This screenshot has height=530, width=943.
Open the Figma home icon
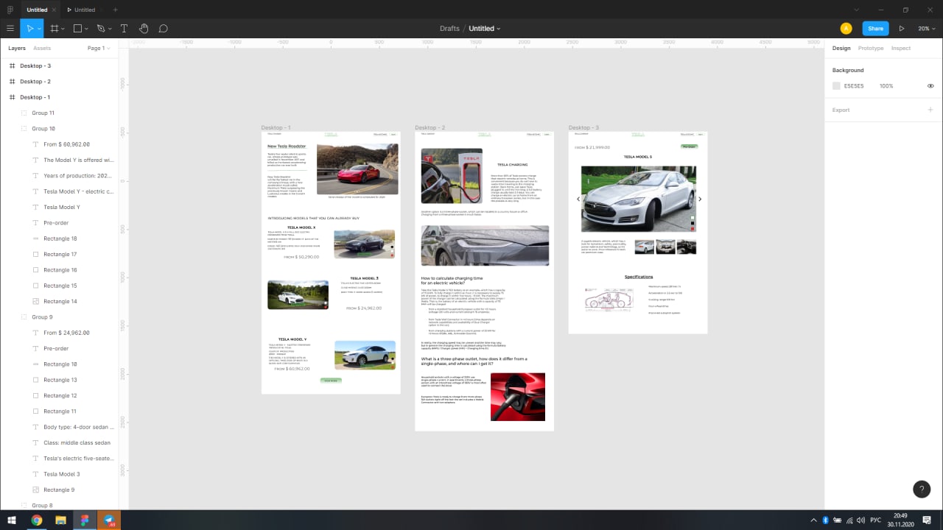coord(10,10)
